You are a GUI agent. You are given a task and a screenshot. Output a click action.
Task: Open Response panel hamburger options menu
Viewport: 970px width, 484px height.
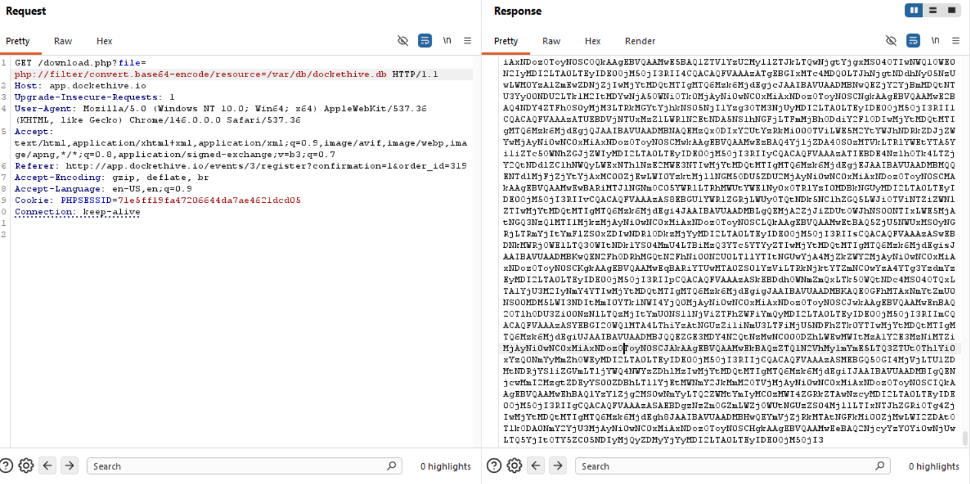pos(956,41)
